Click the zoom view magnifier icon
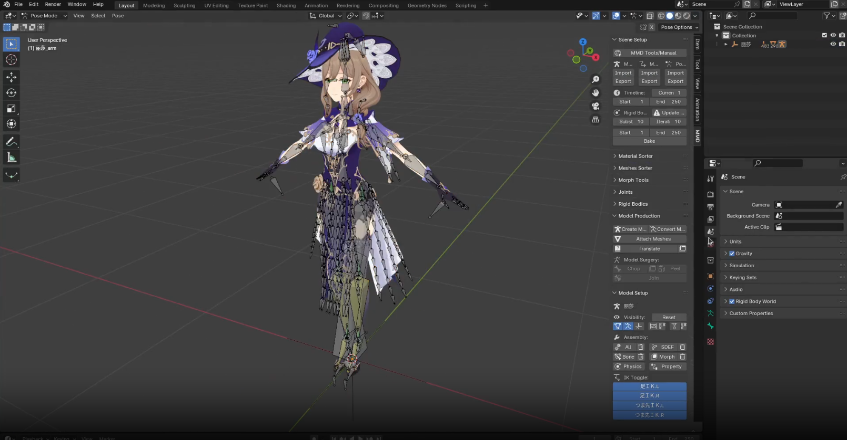Viewport: 847px width, 440px height. click(x=596, y=79)
